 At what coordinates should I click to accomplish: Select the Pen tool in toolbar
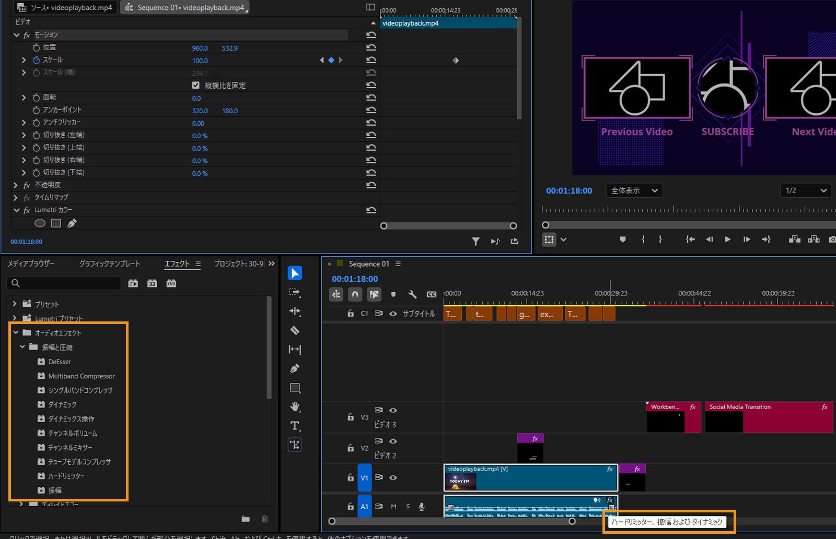click(x=295, y=369)
